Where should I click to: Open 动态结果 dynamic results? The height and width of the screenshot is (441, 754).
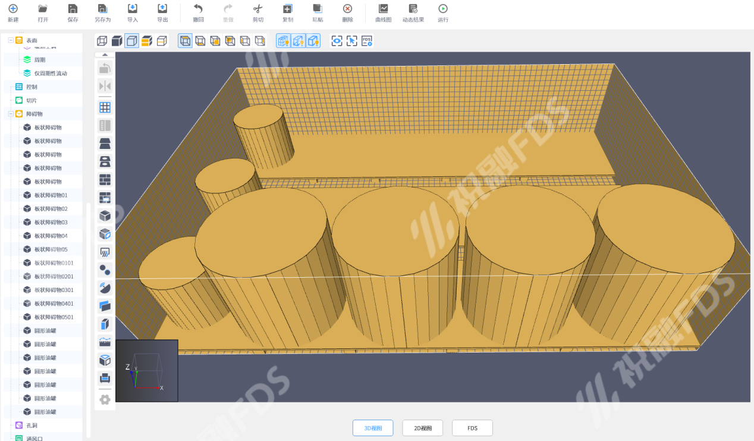click(413, 9)
